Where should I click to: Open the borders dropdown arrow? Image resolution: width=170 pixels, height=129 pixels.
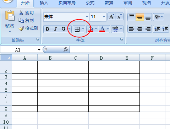83,29
